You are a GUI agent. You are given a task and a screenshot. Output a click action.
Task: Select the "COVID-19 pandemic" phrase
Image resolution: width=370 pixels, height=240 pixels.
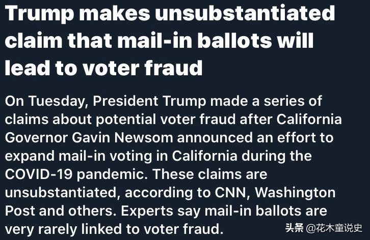point(75,174)
